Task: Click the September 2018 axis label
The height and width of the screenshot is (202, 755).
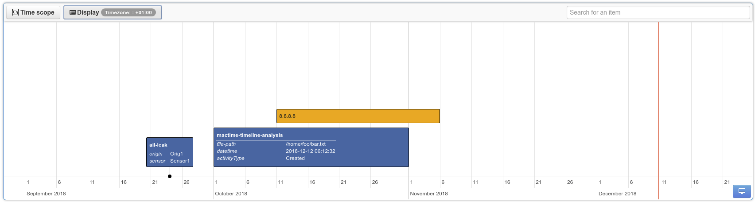Action: click(46, 194)
